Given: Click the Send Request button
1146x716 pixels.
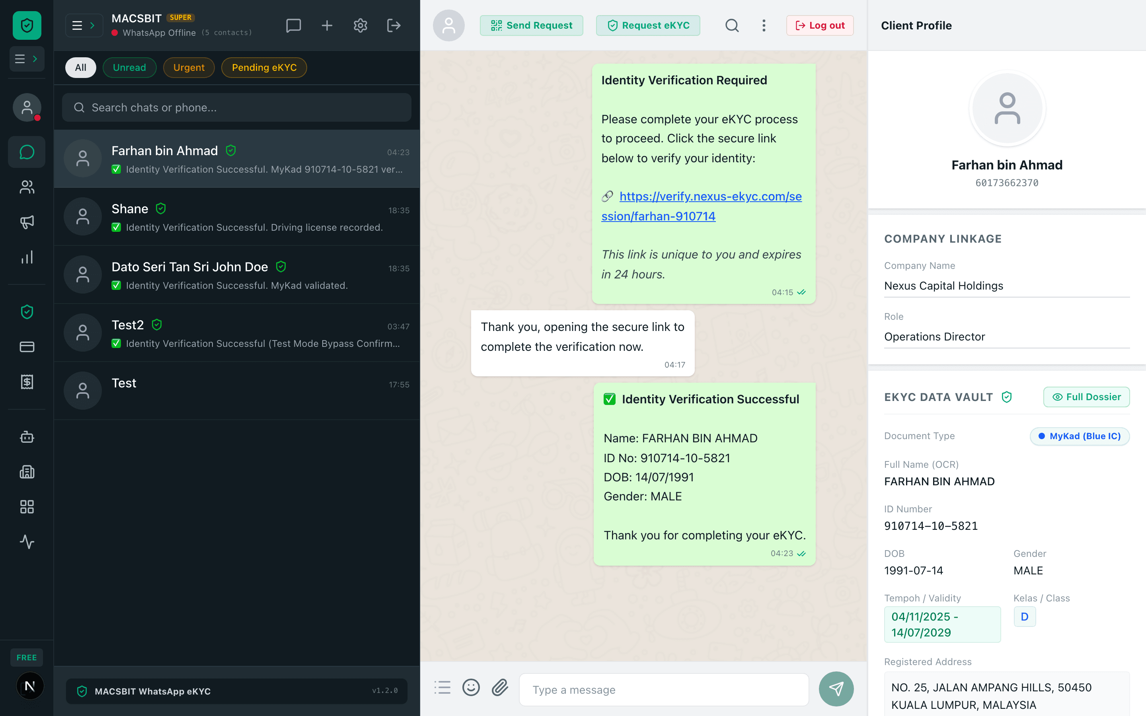Looking at the screenshot, I should coord(531,25).
